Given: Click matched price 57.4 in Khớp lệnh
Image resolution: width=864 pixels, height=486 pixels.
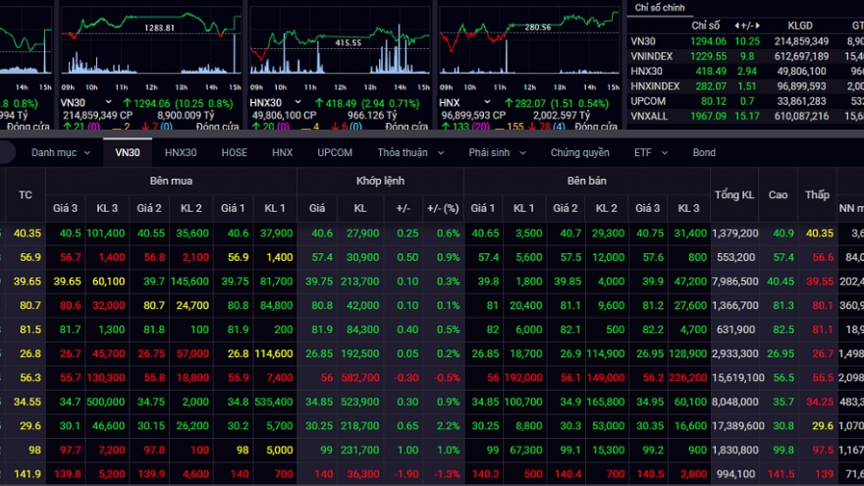Looking at the screenshot, I should coord(322,257).
